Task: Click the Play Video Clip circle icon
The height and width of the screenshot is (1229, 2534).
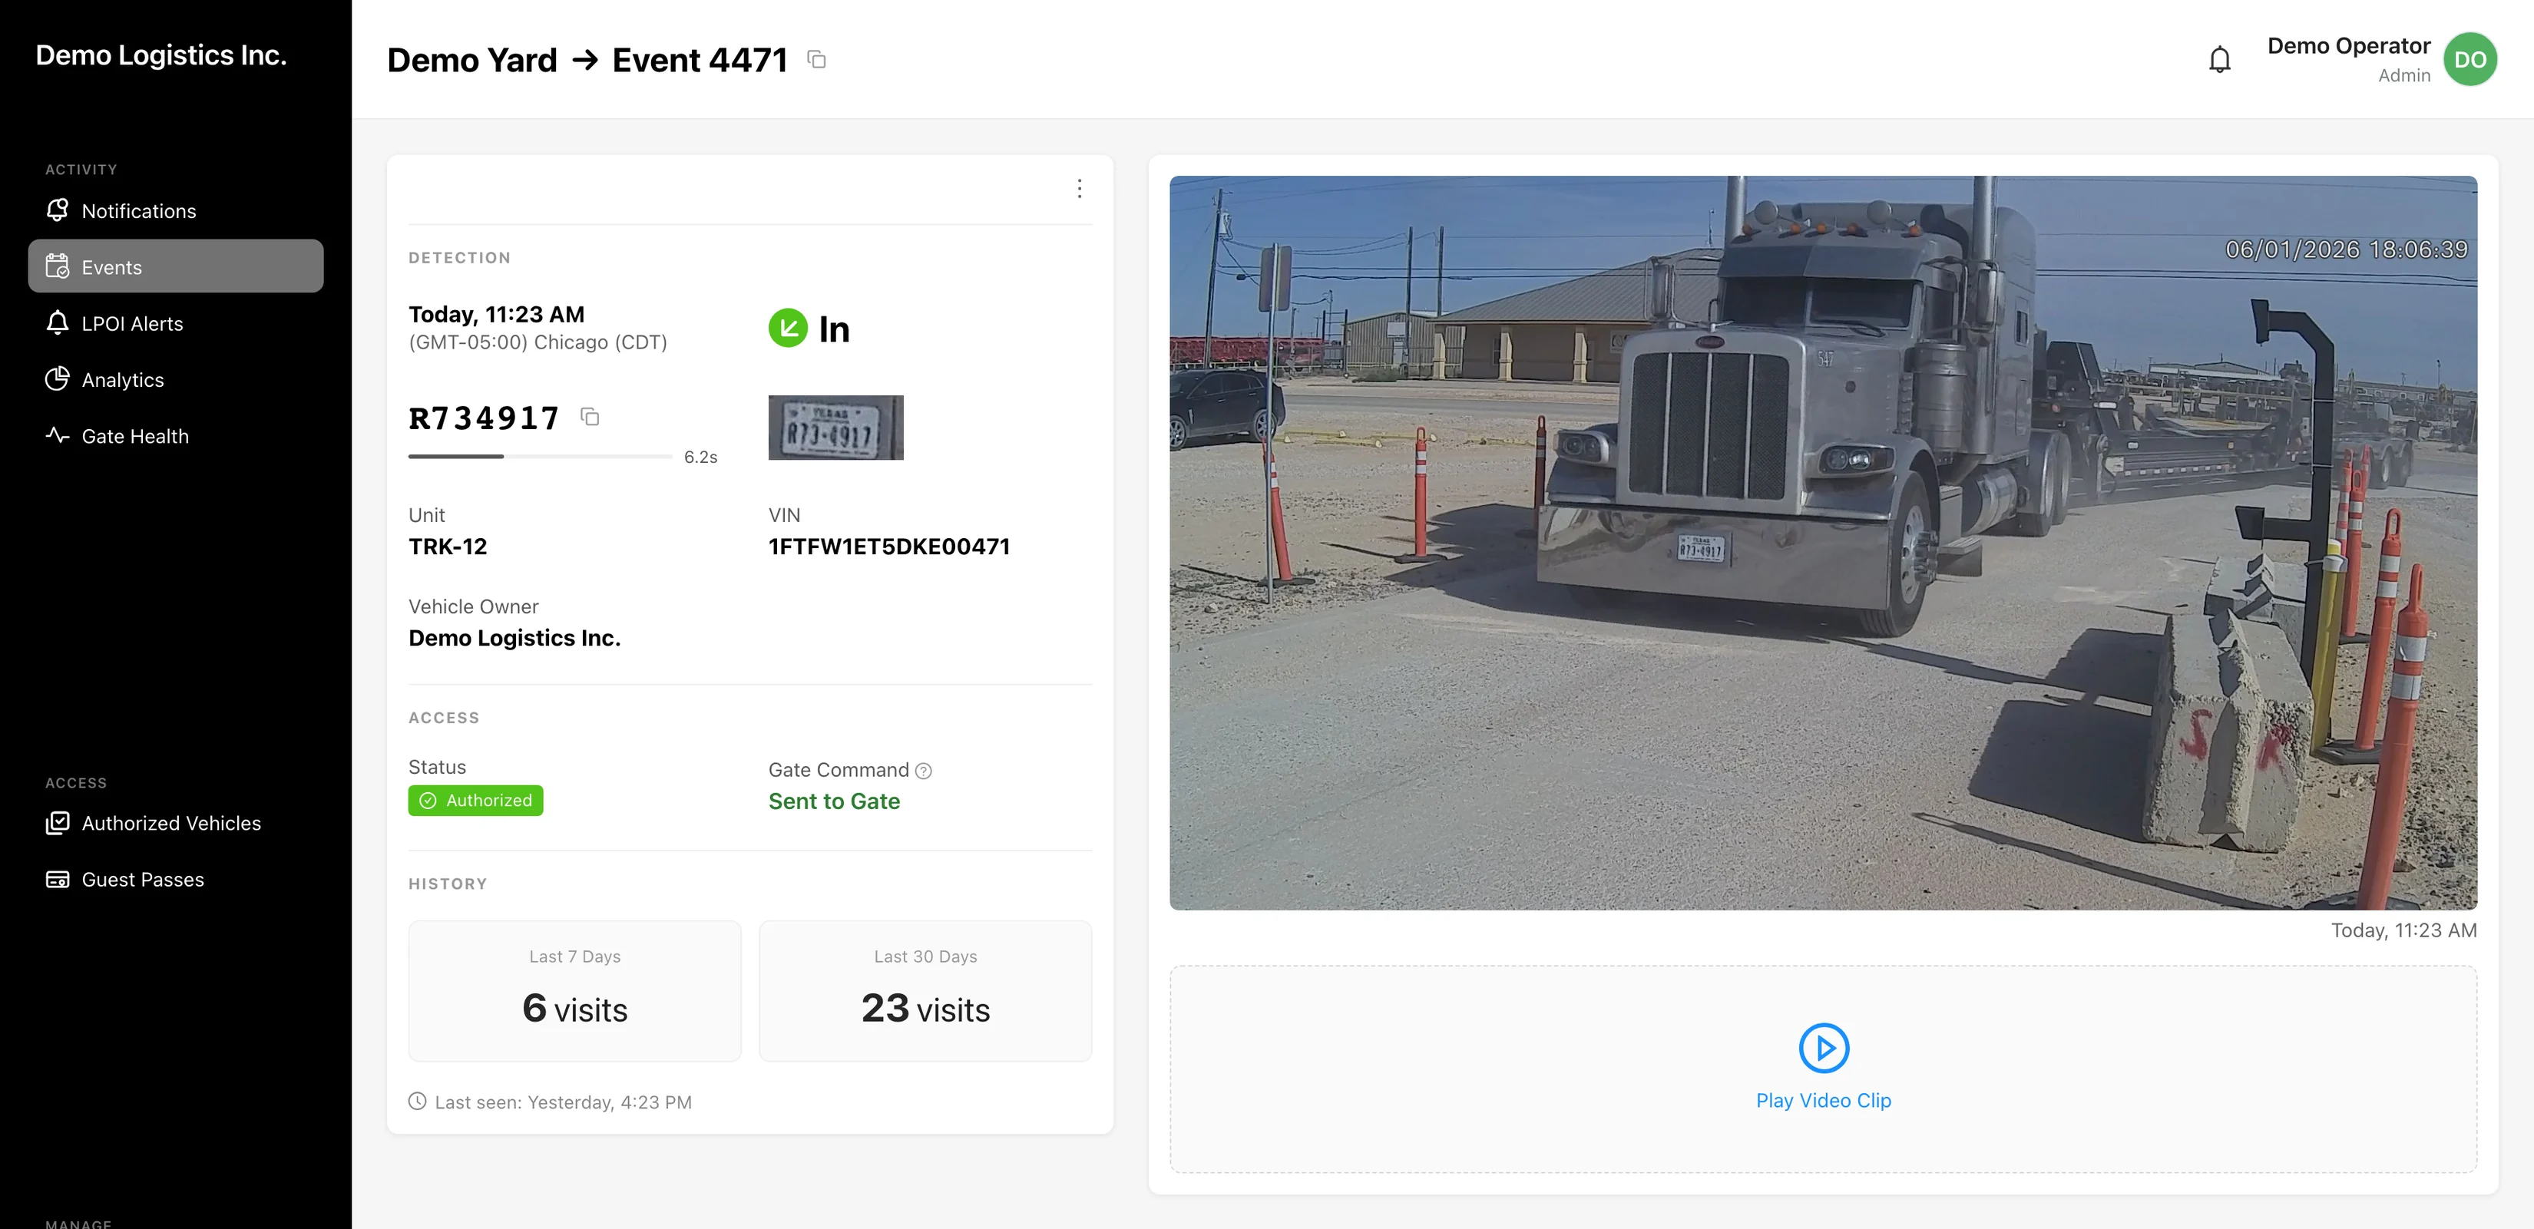Action: point(1824,1048)
